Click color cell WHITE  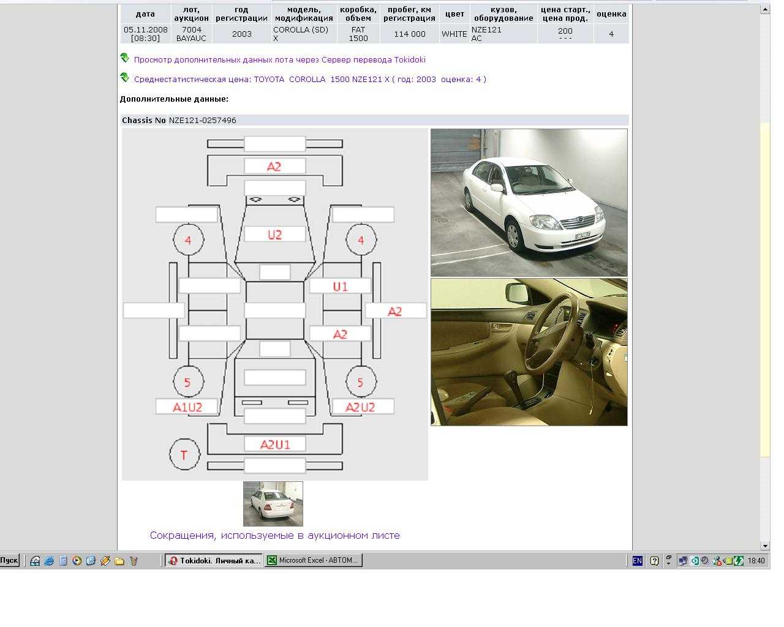point(454,34)
